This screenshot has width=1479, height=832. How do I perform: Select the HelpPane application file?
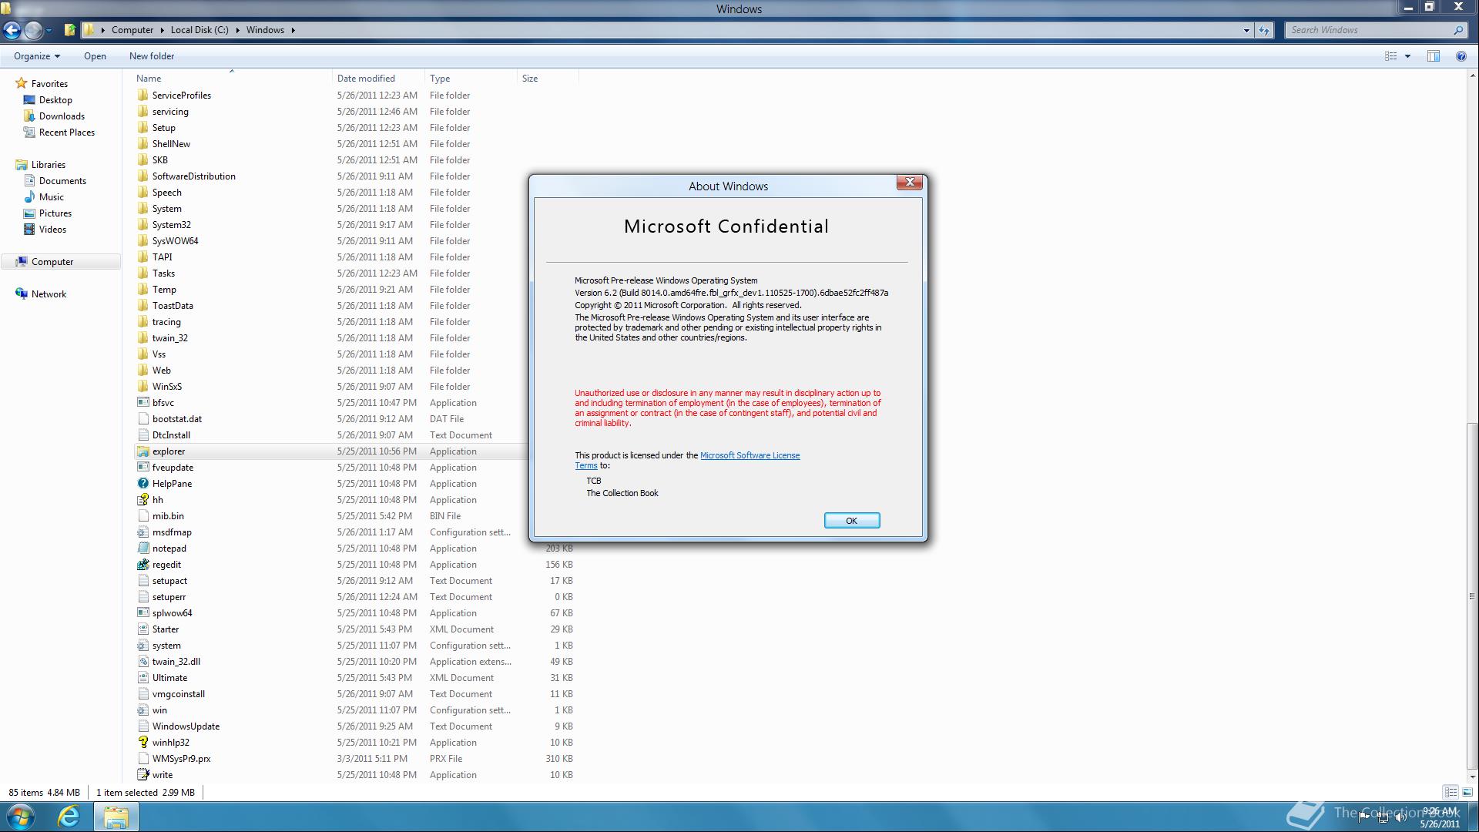[x=172, y=484]
